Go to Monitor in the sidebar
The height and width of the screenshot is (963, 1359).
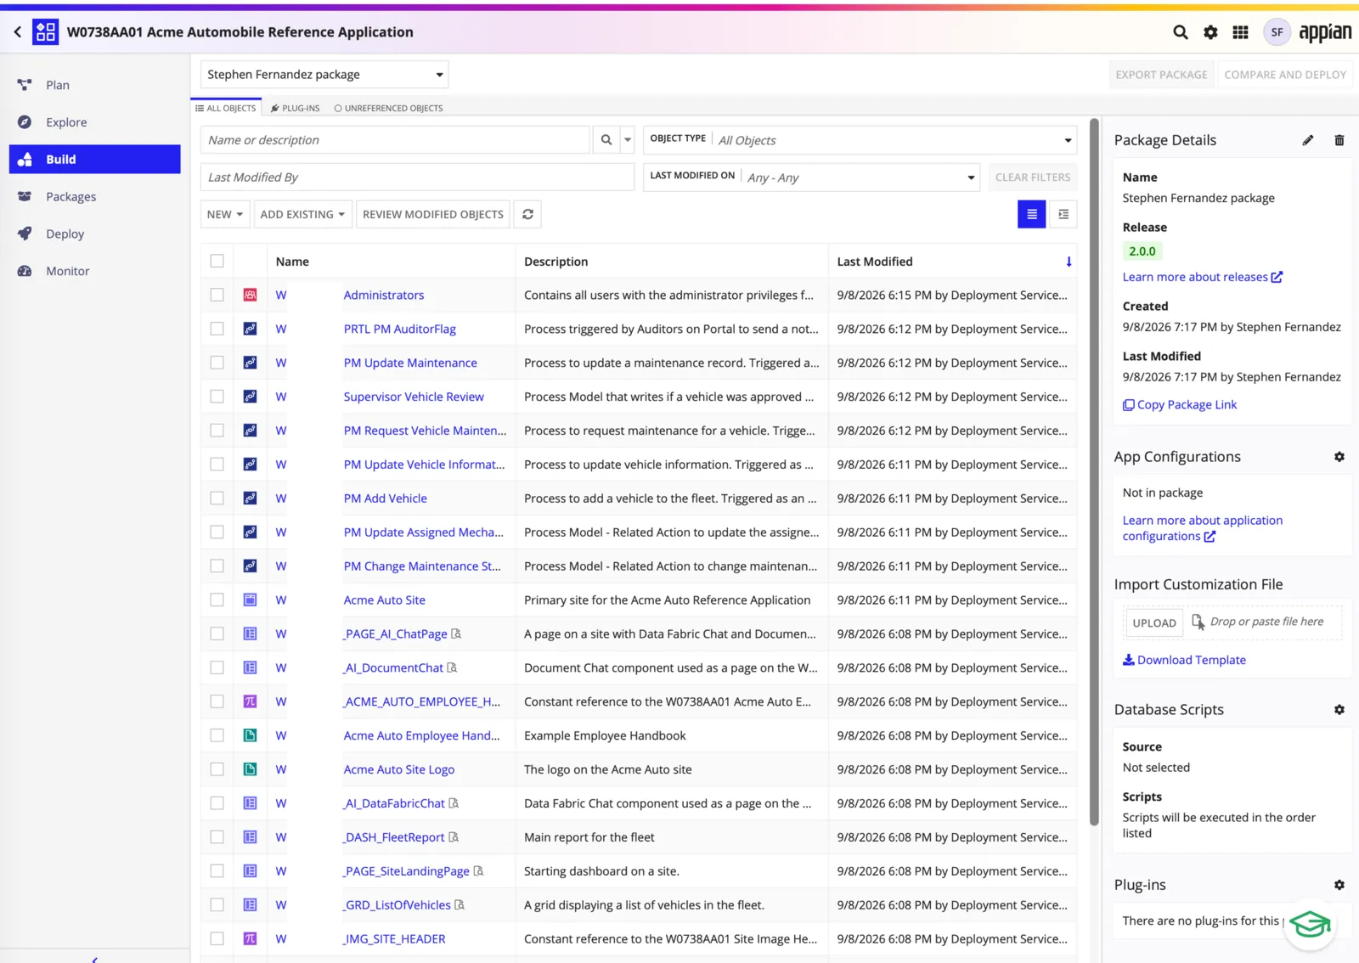[67, 271]
